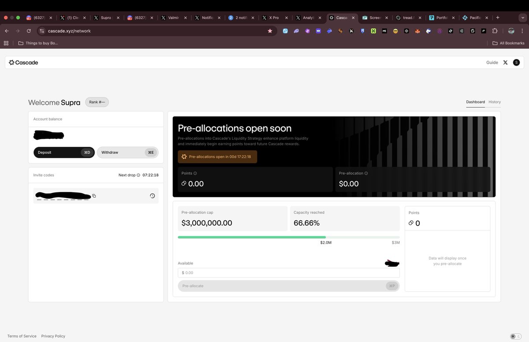Viewport: 529px width, 342px height.
Task: Open the Extensions puzzle-piece menu
Action: 495,31
